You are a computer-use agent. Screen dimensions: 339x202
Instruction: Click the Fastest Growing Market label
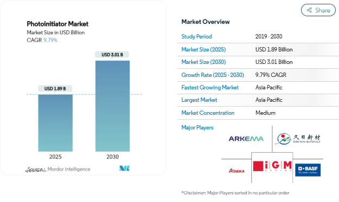point(210,87)
